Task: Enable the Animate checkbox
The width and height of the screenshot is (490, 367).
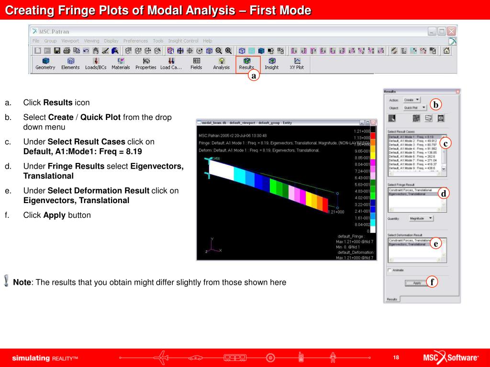Action: [390, 270]
